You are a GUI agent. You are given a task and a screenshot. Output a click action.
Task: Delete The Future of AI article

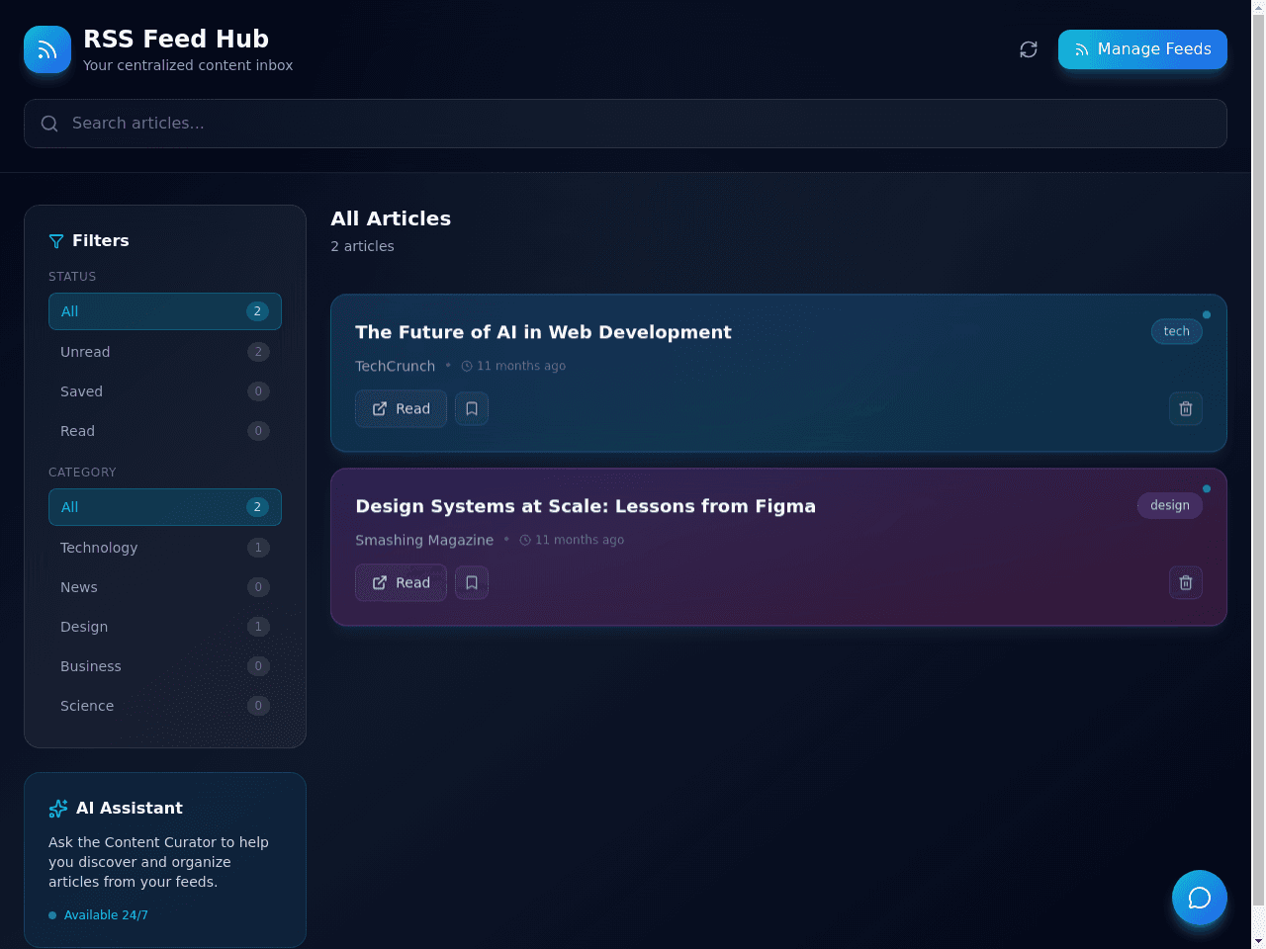pyautogui.click(x=1186, y=408)
